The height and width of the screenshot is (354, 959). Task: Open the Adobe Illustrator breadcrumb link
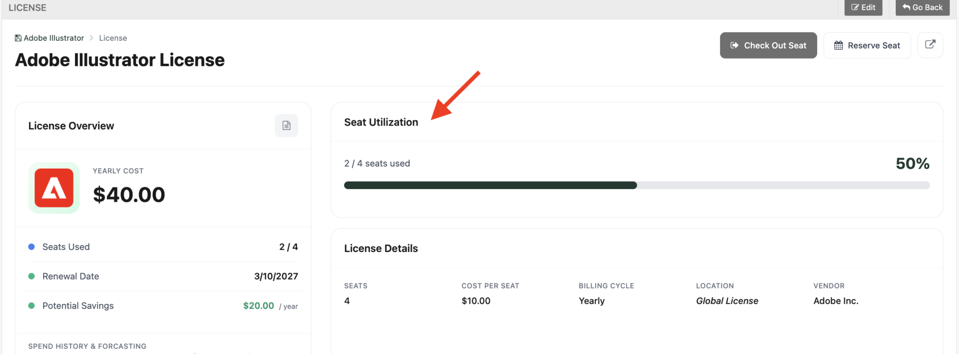[x=53, y=37]
